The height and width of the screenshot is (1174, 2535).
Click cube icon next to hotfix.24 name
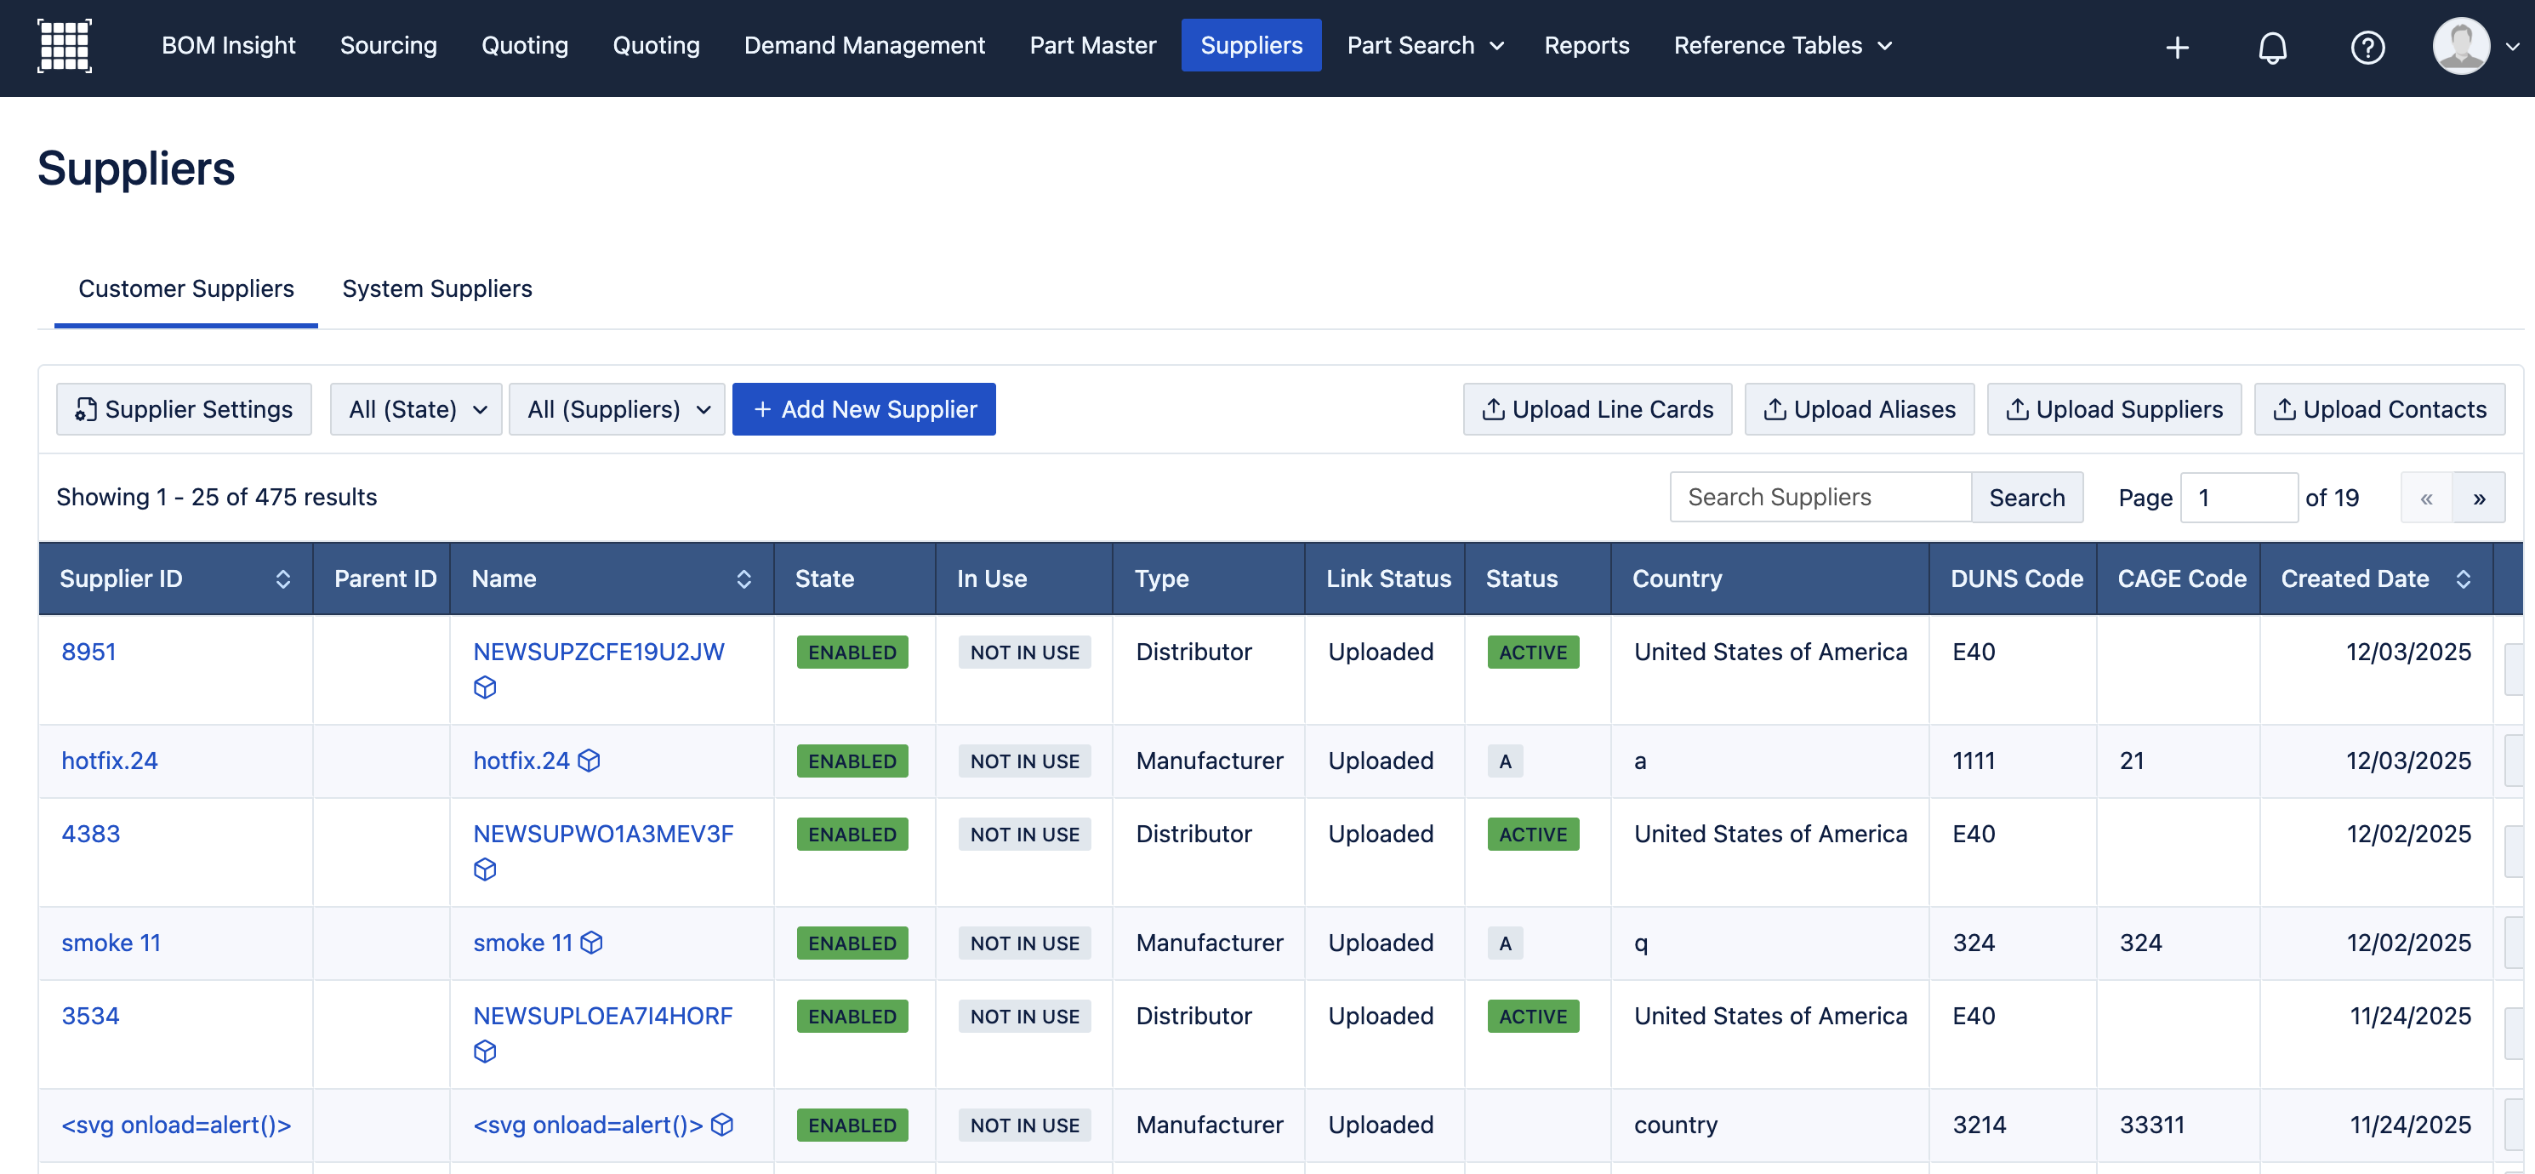click(x=589, y=761)
